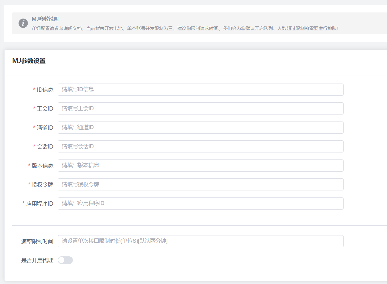Focus the 请填写授权令牌 input box
The image size is (387, 284).
pos(200,184)
